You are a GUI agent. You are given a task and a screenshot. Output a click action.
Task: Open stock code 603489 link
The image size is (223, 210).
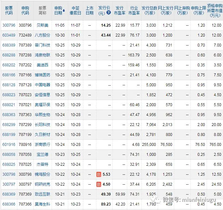point(9,35)
